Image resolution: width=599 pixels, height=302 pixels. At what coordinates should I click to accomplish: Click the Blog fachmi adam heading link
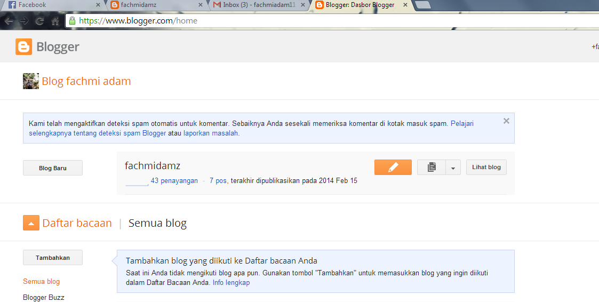(x=86, y=81)
